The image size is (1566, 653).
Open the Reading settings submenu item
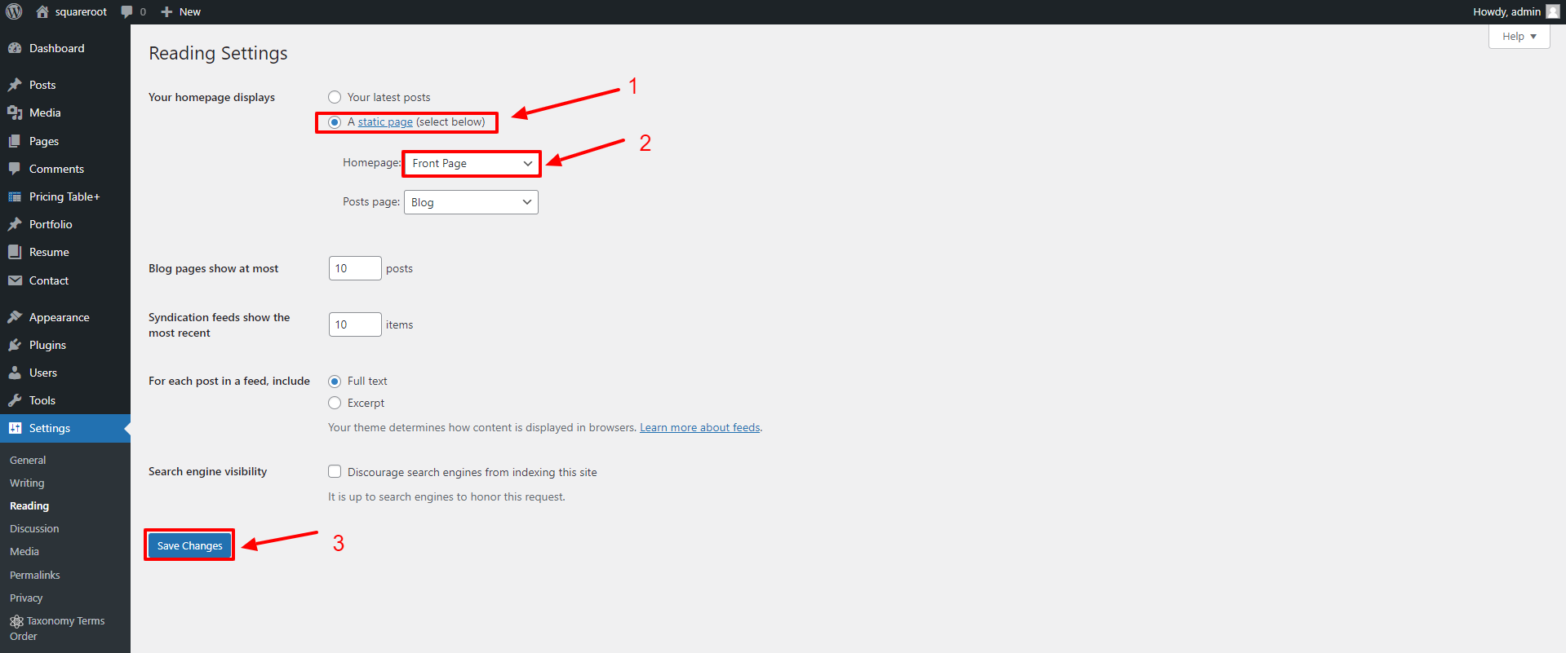click(29, 505)
